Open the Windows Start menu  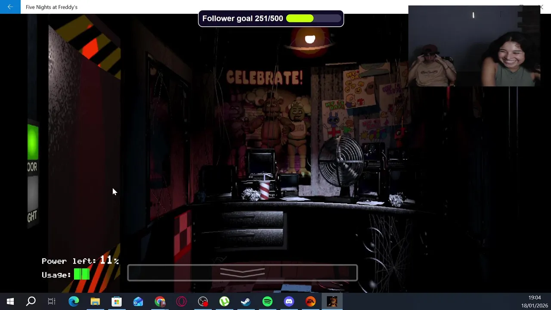click(10, 301)
